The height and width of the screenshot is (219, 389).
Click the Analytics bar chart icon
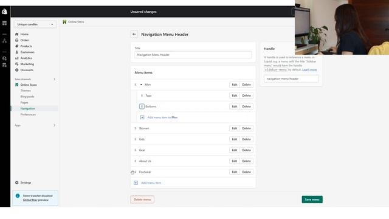click(17, 58)
